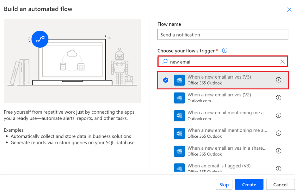Click icon of Office 365 'email mentioning me' trigger
The width and height of the screenshot is (295, 193).
179,133
